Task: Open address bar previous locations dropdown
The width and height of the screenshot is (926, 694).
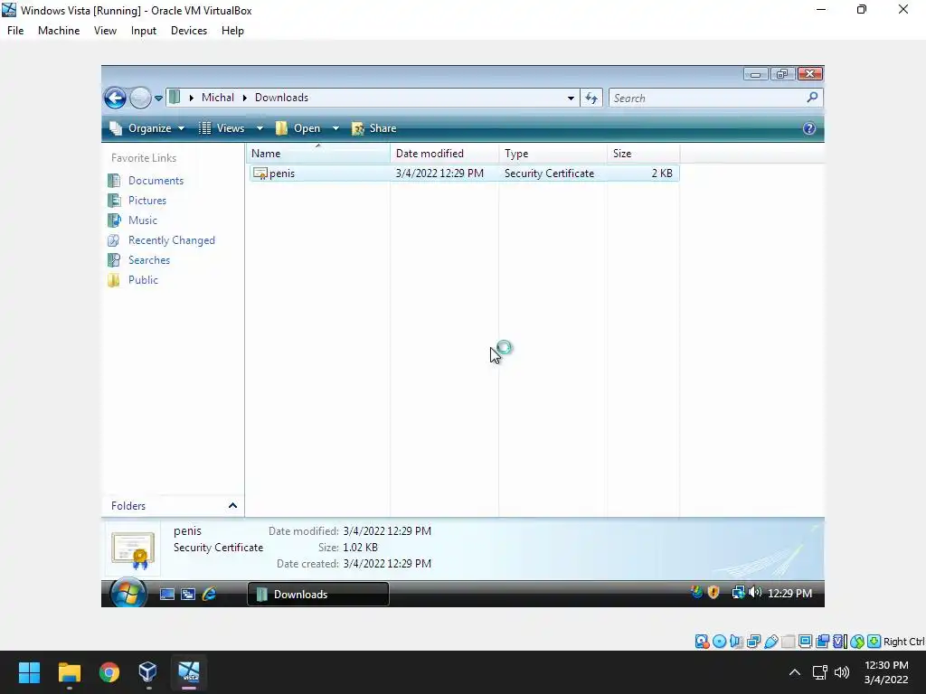Action: (x=571, y=98)
